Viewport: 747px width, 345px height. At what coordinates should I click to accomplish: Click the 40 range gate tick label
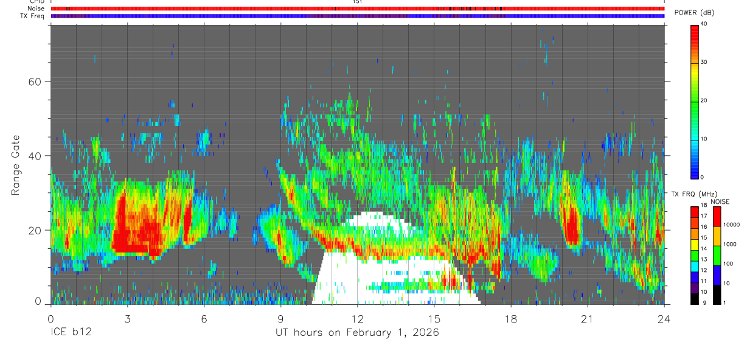(36, 156)
